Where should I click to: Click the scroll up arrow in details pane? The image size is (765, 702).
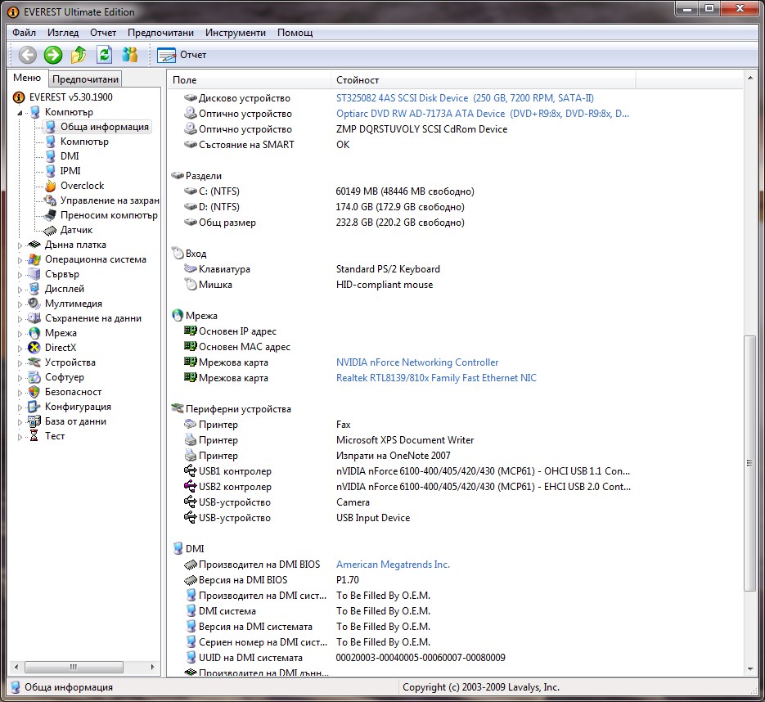(x=750, y=78)
